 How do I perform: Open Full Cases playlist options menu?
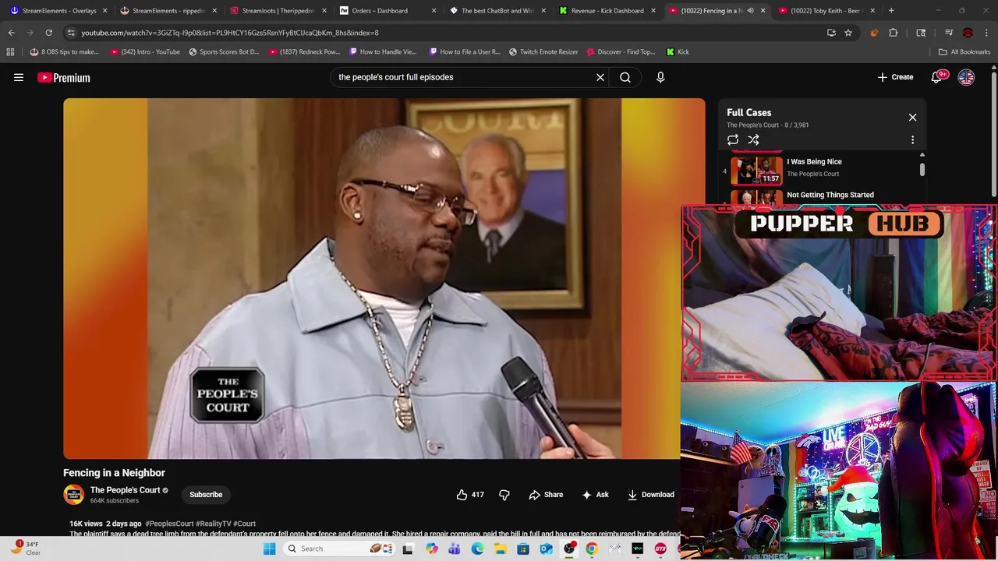pyautogui.click(x=912, y=140)
